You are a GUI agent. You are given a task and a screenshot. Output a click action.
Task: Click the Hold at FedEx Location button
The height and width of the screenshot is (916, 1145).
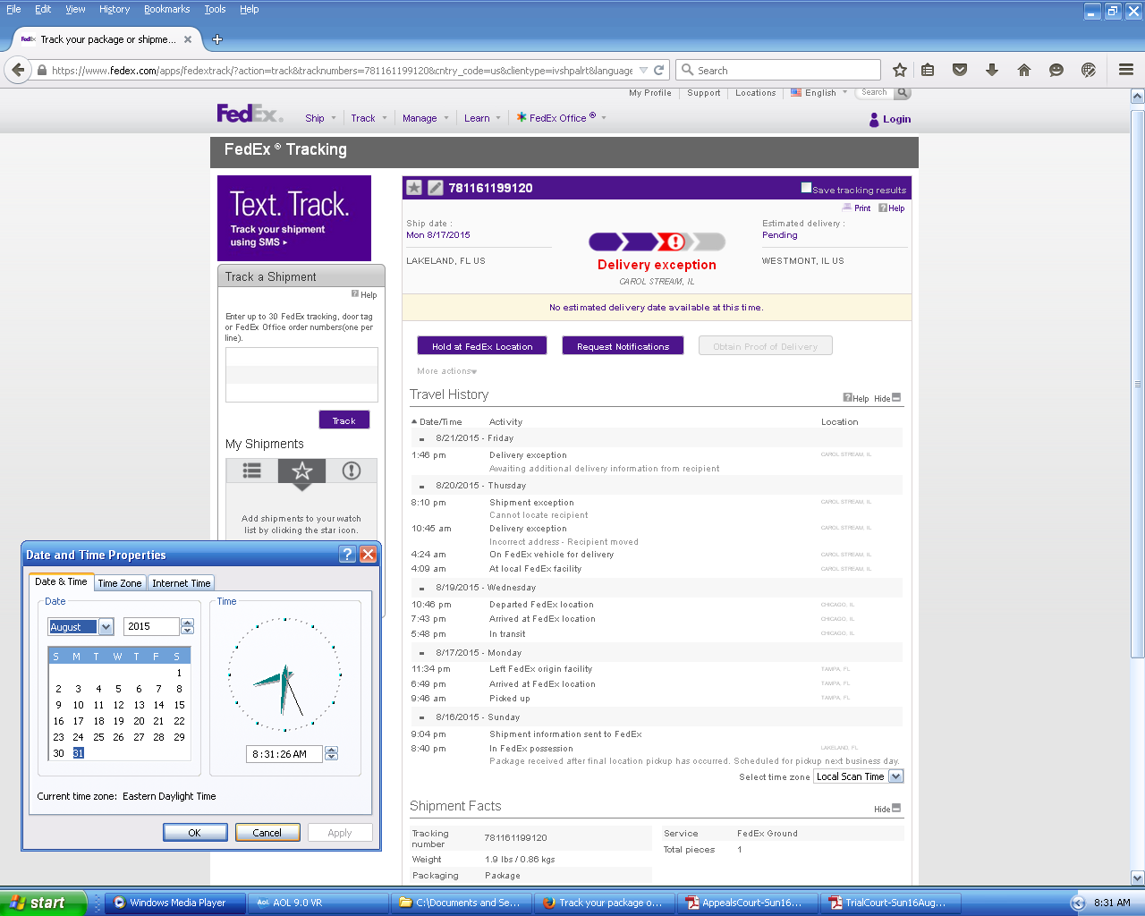click(x=482, y=346)
